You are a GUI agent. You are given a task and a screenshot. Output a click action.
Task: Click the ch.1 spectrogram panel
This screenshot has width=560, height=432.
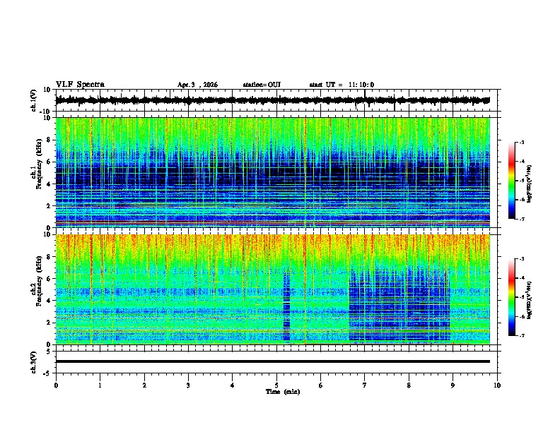[273, 172]
